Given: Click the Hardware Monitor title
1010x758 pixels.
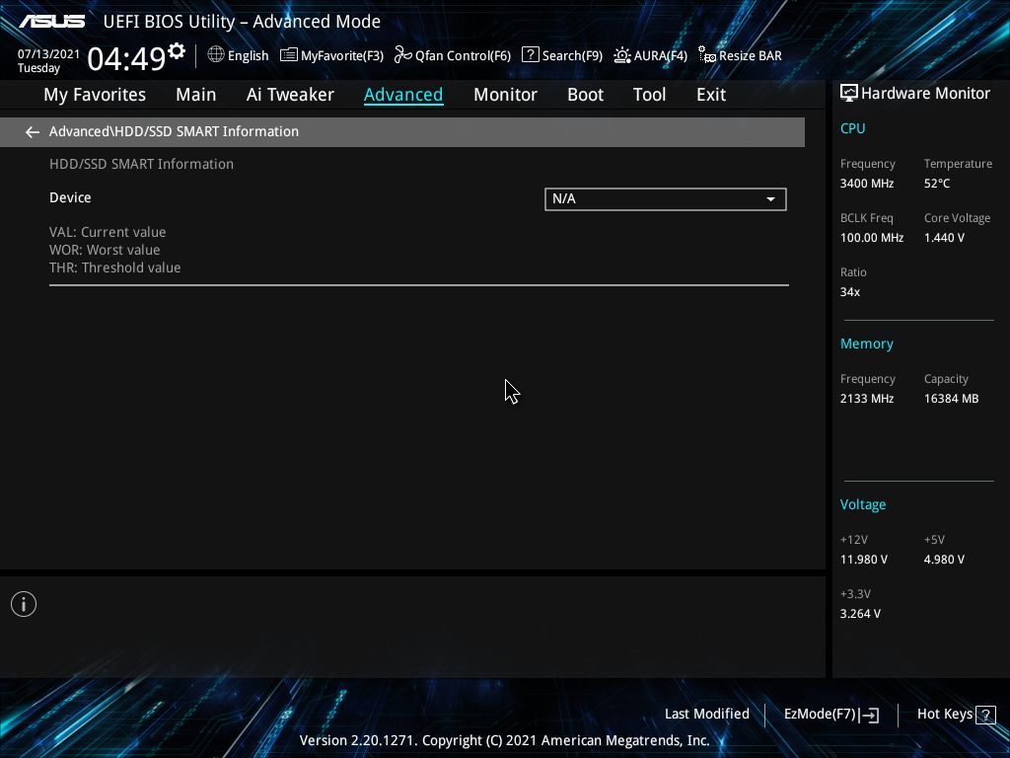Looking at the screenshot, I should click(925, 94).
